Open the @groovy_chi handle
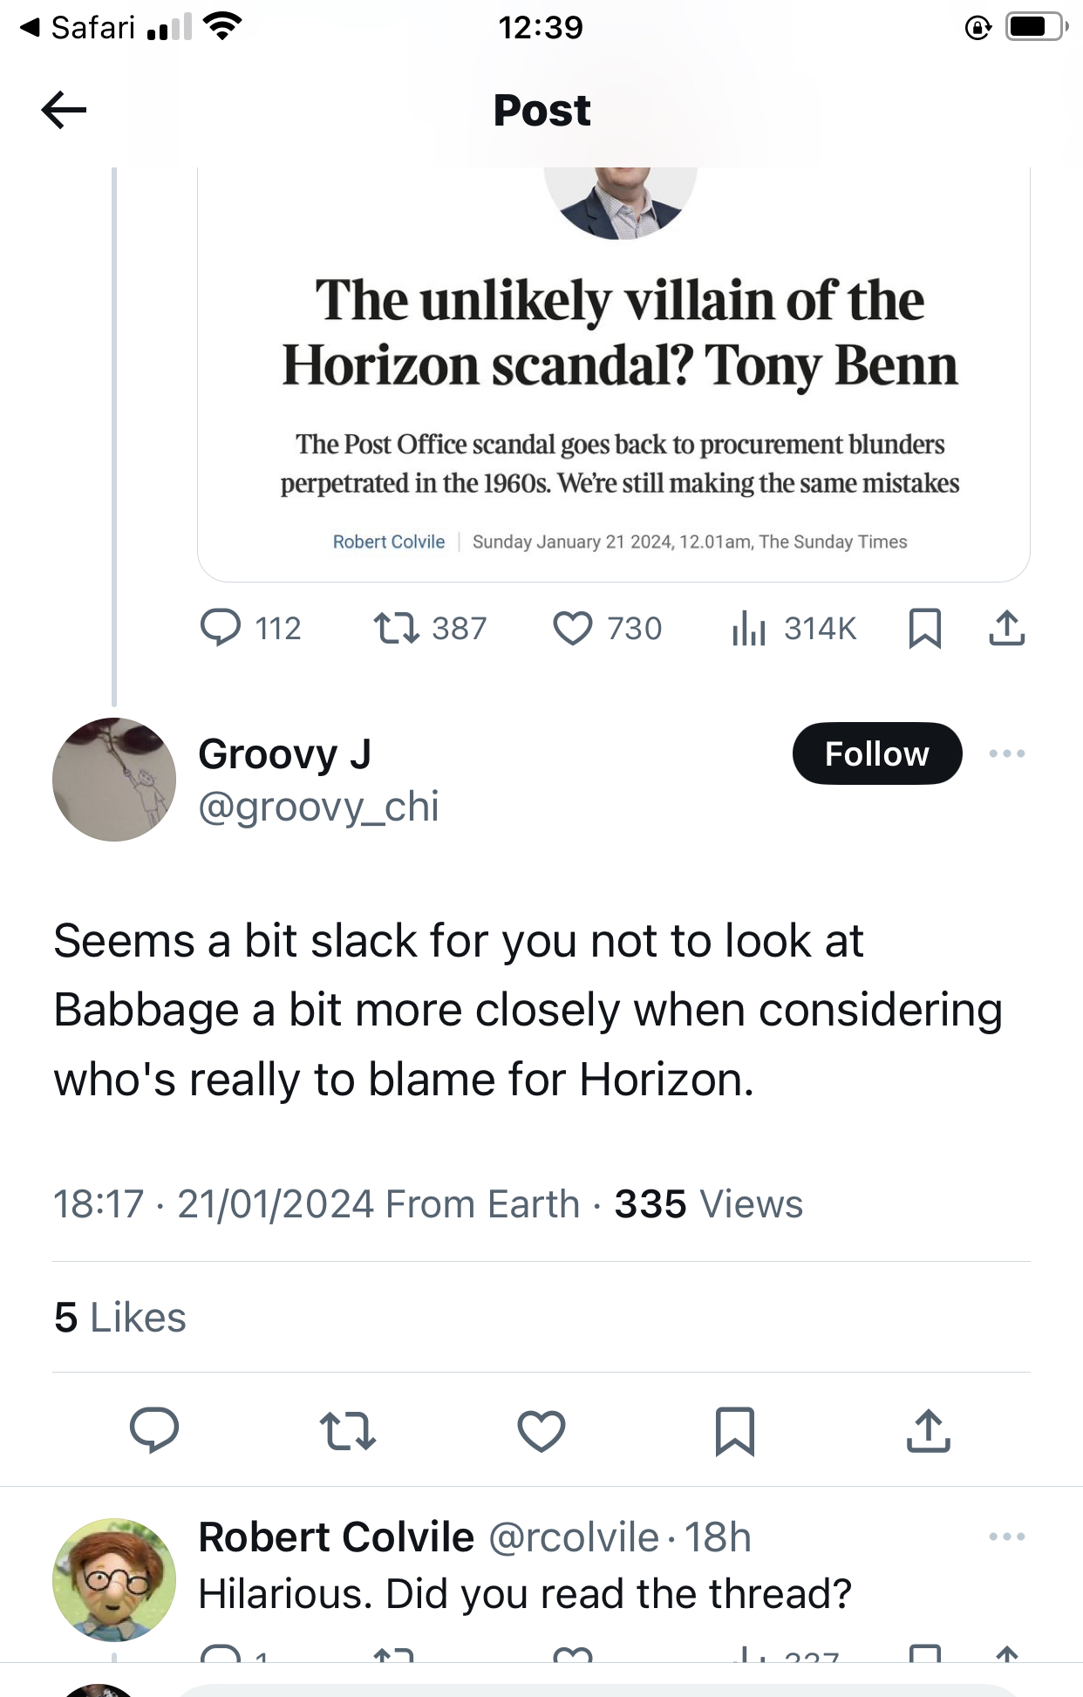 coord(318,807)
